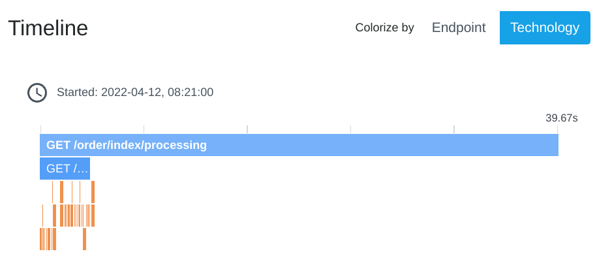Screen dimensions: 597x275
Task: Click the thick orange span left in third row
Action: tap(61, 192)
